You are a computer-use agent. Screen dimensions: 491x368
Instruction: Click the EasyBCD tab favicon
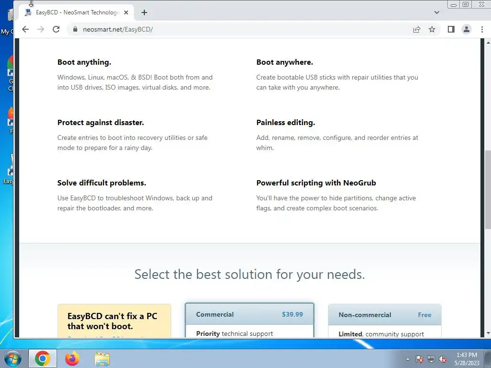click(x=28, y=12)
